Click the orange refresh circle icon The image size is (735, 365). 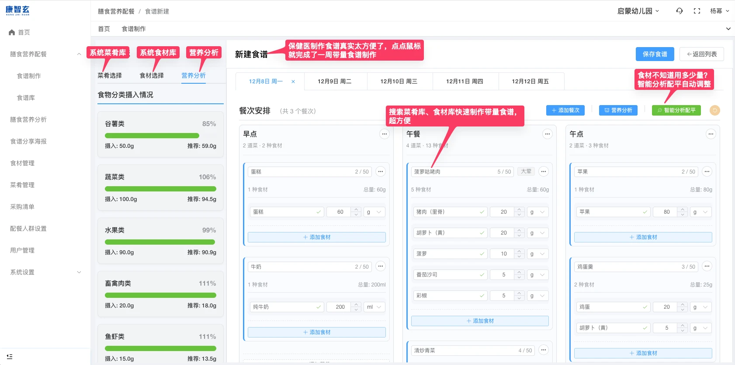[x=714, y=110]
